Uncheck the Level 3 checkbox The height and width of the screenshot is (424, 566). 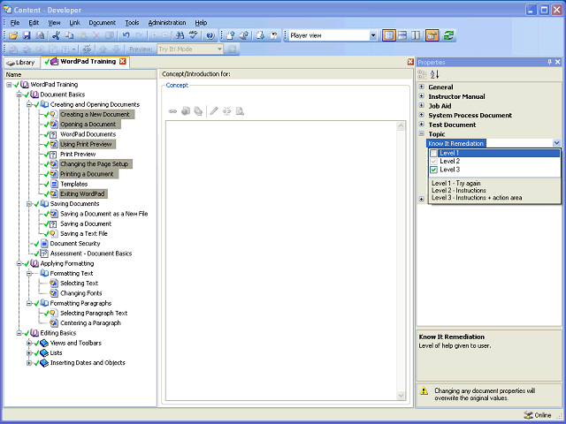click(434, 170)
